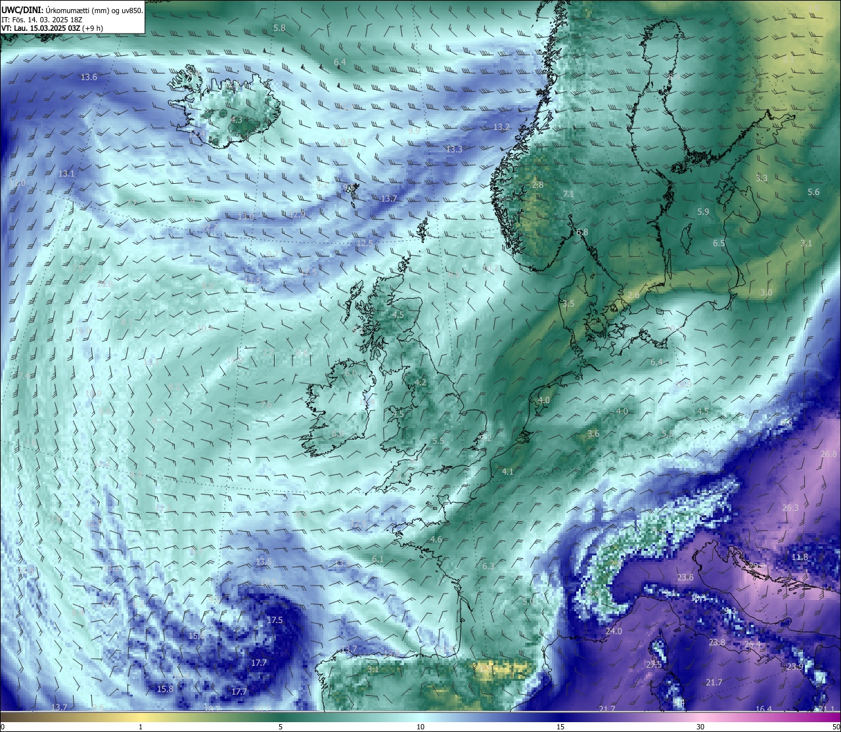Click the 5.8 value at the top
Image resolution: width=841 pixels, height=732 pixels.
click(x=279, y=28)
